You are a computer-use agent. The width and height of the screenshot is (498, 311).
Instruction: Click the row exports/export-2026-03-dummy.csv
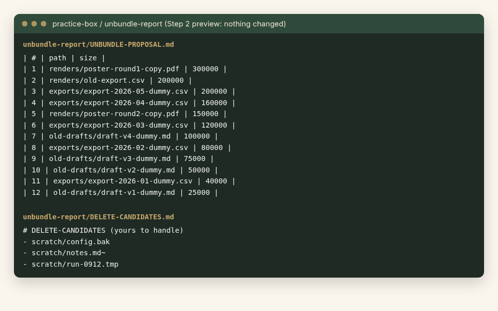[x=129, y=125]
